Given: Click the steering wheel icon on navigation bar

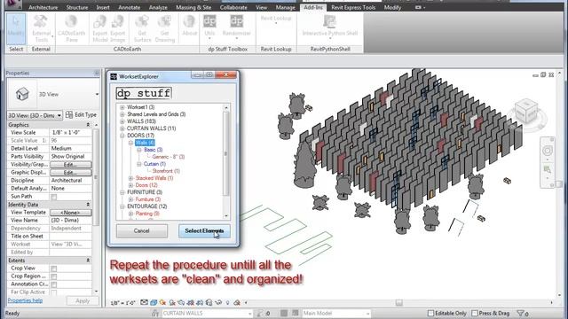Looking at the screenshot, I should click(x=548, y=150).
